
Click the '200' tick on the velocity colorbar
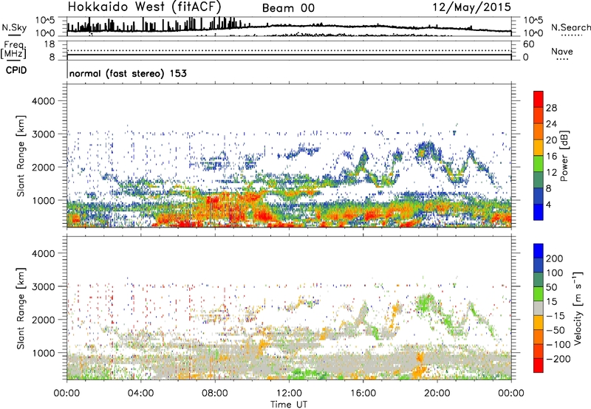click(555, 258)
